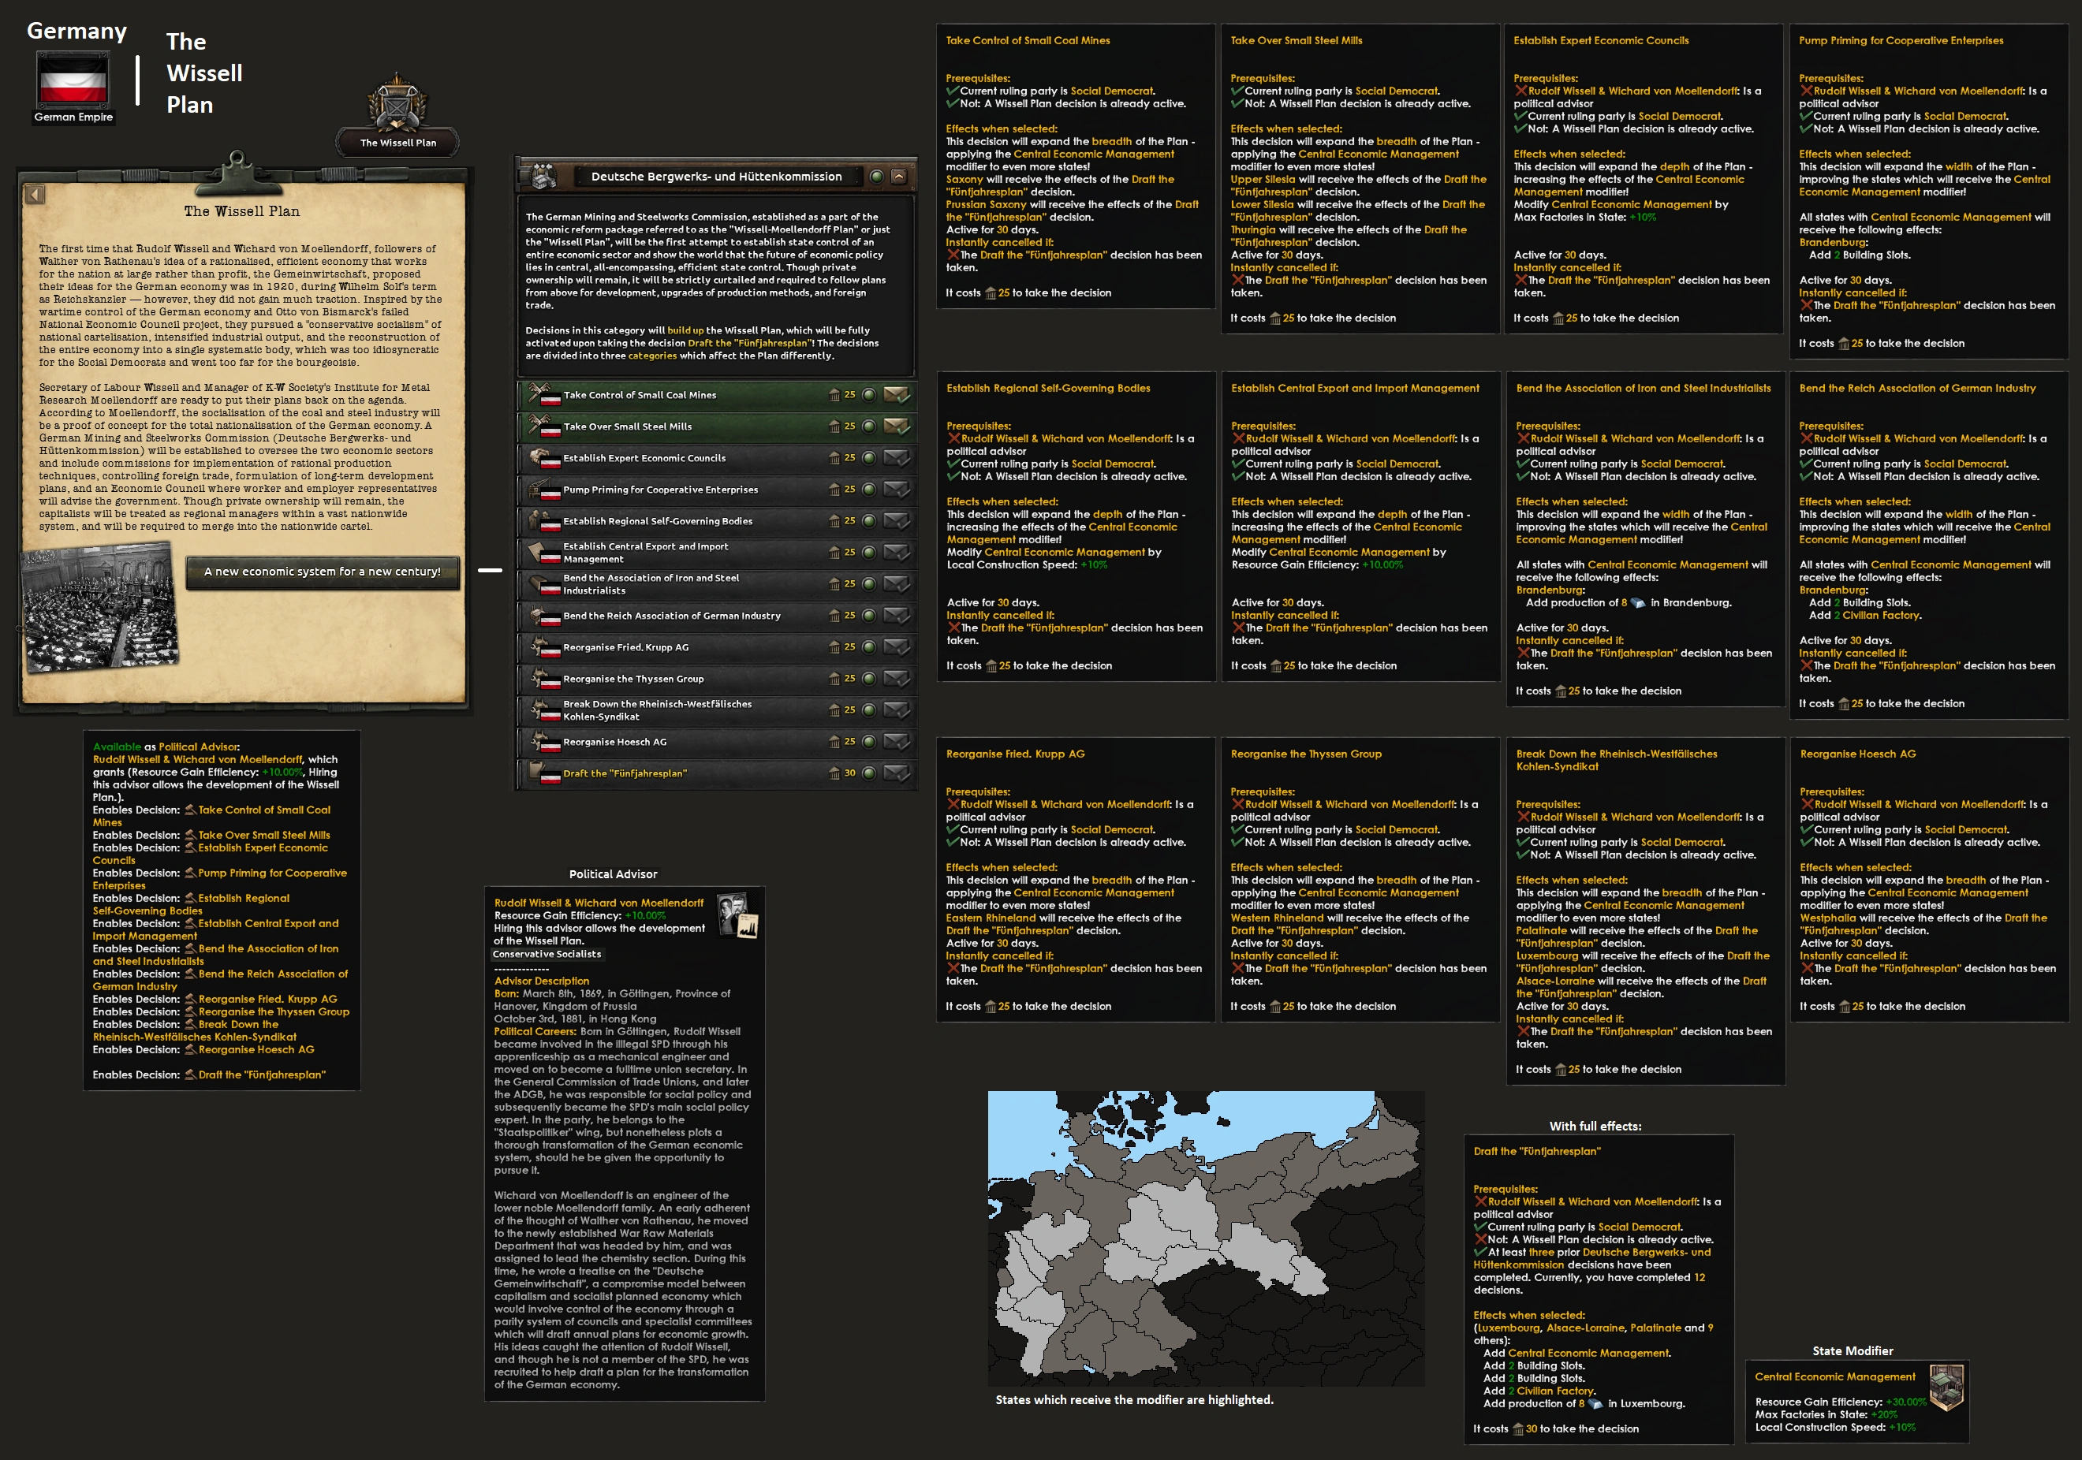Select Reorganise Fried. Krupp AG decision row
The width and height of the screenshot is (2082, 1460).
(625, 647)
